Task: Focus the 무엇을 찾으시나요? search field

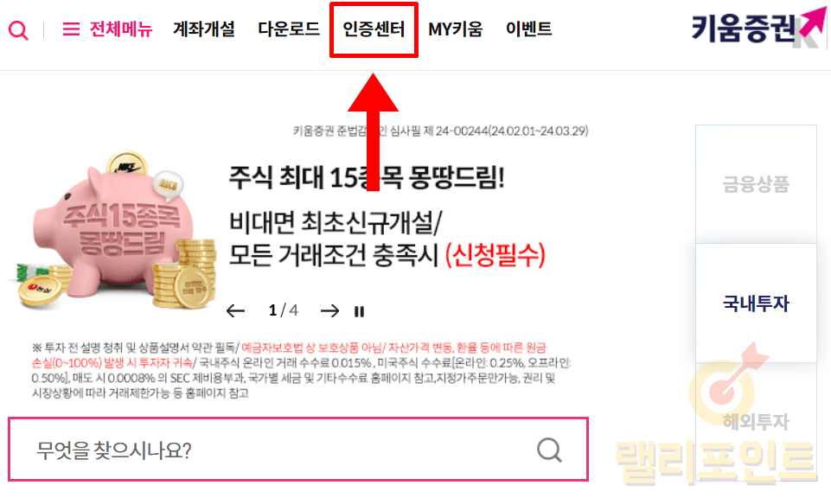Action: click(298, 450)
